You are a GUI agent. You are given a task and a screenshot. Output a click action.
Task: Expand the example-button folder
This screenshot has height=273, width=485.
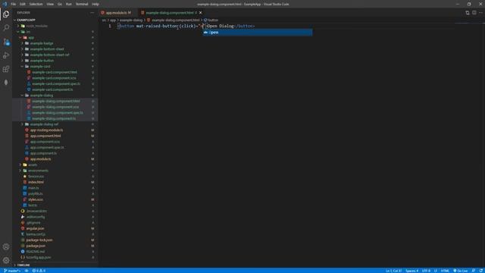[42, 61]
